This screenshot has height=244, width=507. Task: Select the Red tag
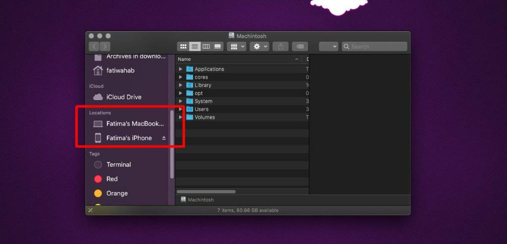[x=105, y=179]
